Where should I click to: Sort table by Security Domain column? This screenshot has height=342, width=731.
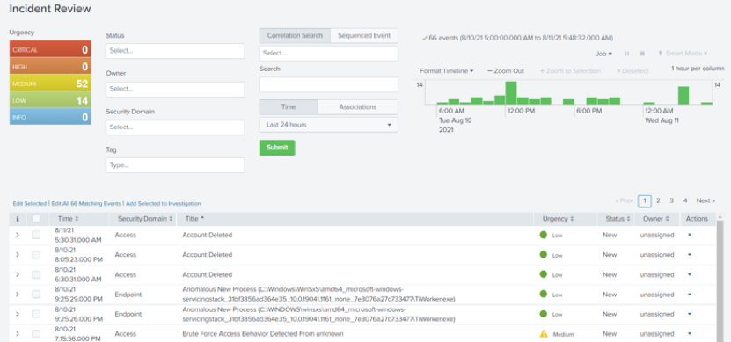[145, 219]
